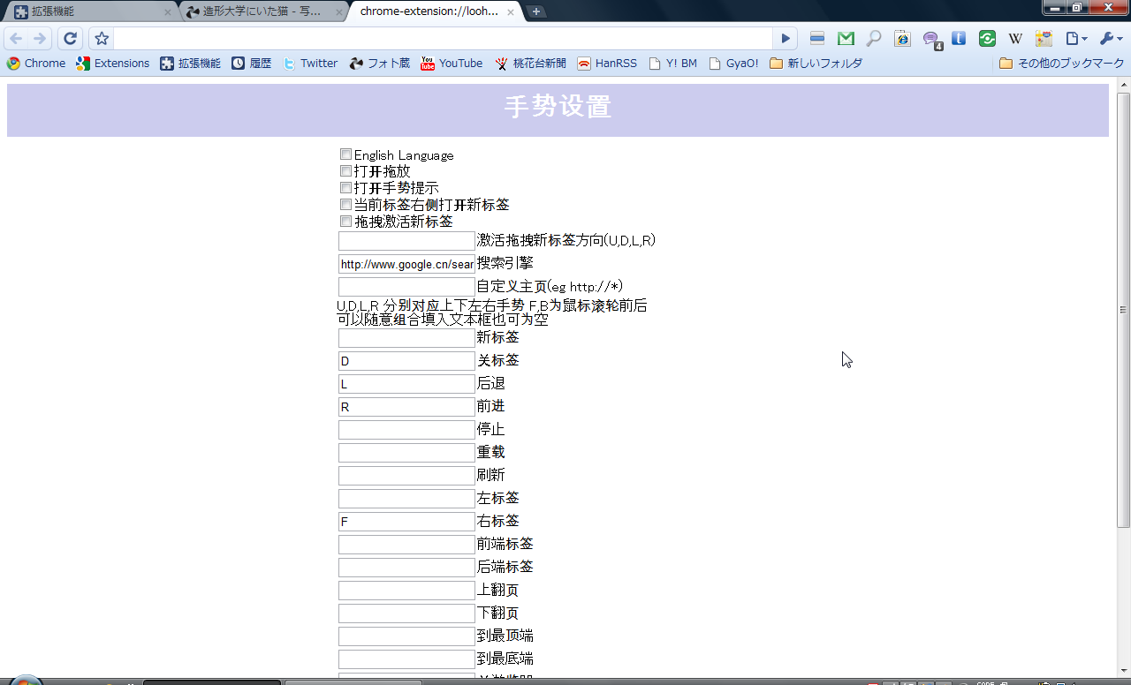Viewport: 1131px width, 685px height.
Task: Click the 上翻页 gesture input field
Action: tap(406, 591)
